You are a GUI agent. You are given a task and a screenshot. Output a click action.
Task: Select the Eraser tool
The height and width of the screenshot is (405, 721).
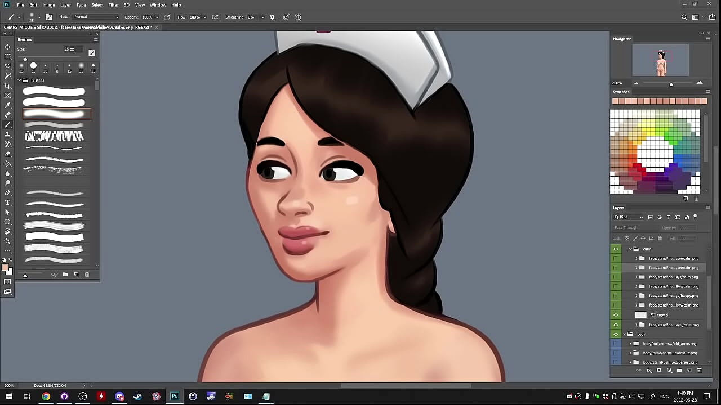[x=7, y=154]
